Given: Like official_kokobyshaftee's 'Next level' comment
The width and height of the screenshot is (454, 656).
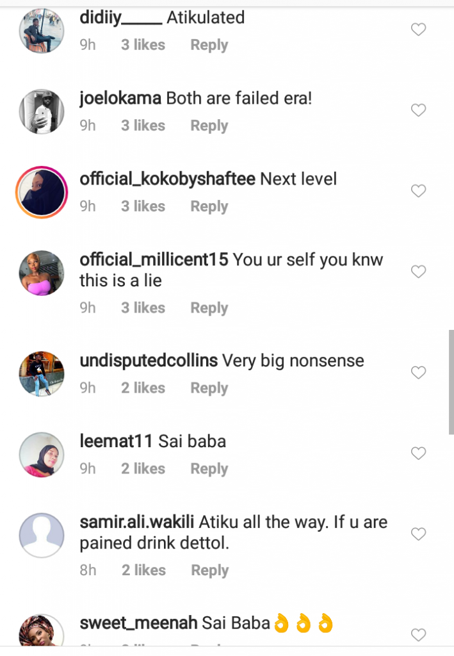Looking at the screenshot, I should [x=418, y=191].
